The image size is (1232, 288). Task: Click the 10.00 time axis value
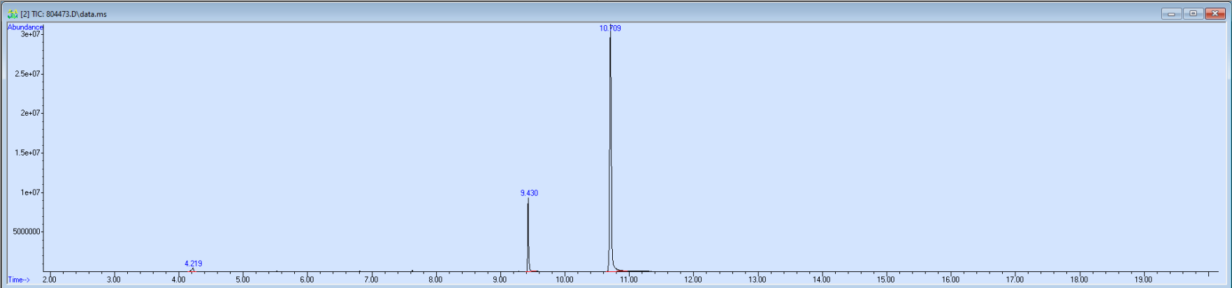(x=564, y=280)
